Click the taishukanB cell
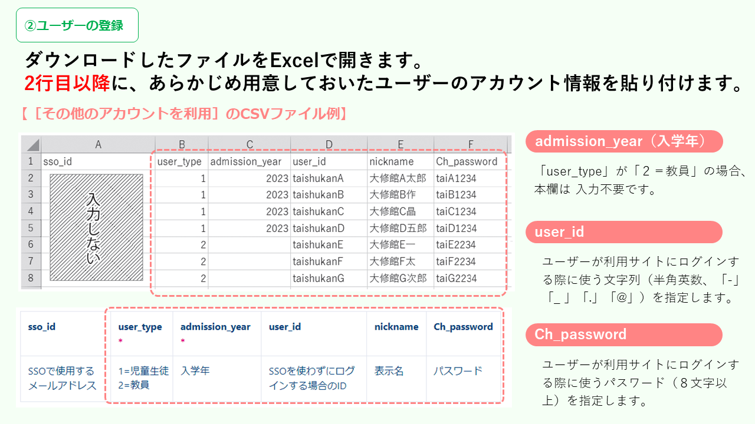This screenshot has width=755, height=424. pos(329,195)
